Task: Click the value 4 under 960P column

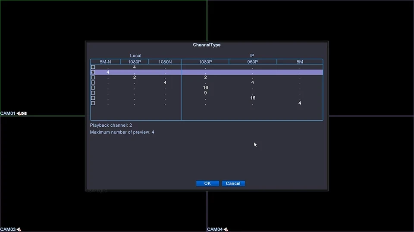Action: pos(253,82)
